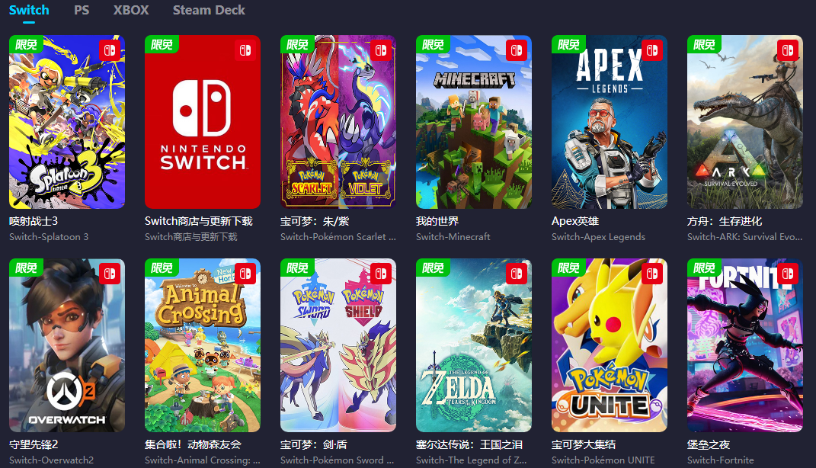Click the 喷射战士3 game title

click(x=34, y=221)
